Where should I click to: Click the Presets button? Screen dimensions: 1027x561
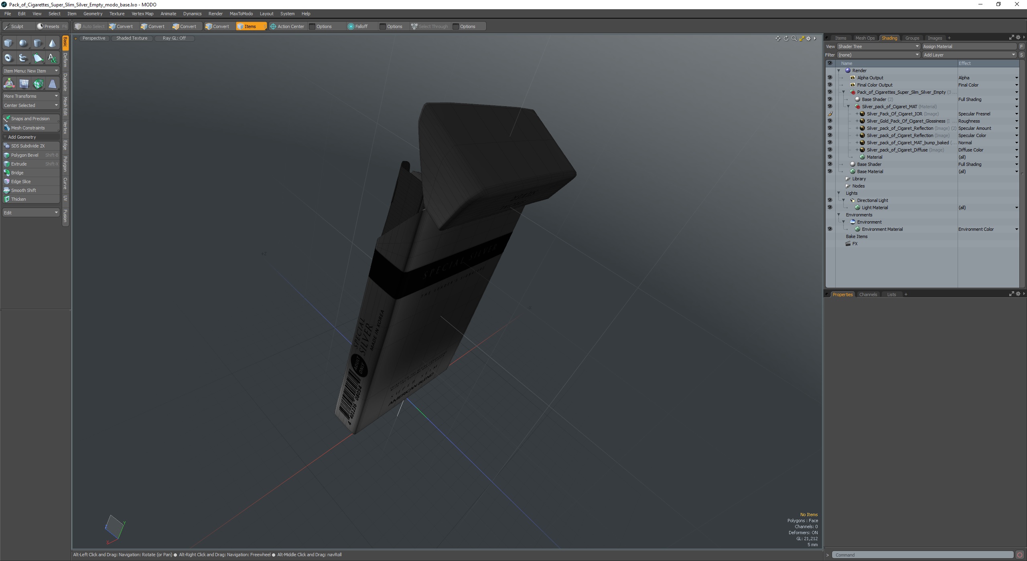[51, 26]
